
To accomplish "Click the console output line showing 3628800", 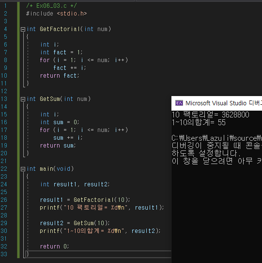I will point(211,115).
